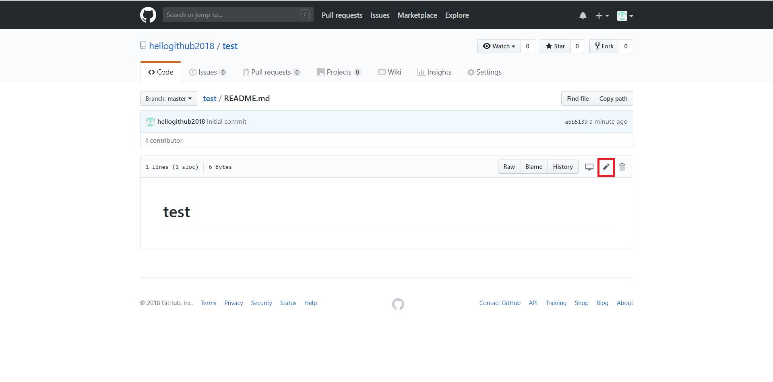Open commit ebb5139

click(x=576, y=122)
